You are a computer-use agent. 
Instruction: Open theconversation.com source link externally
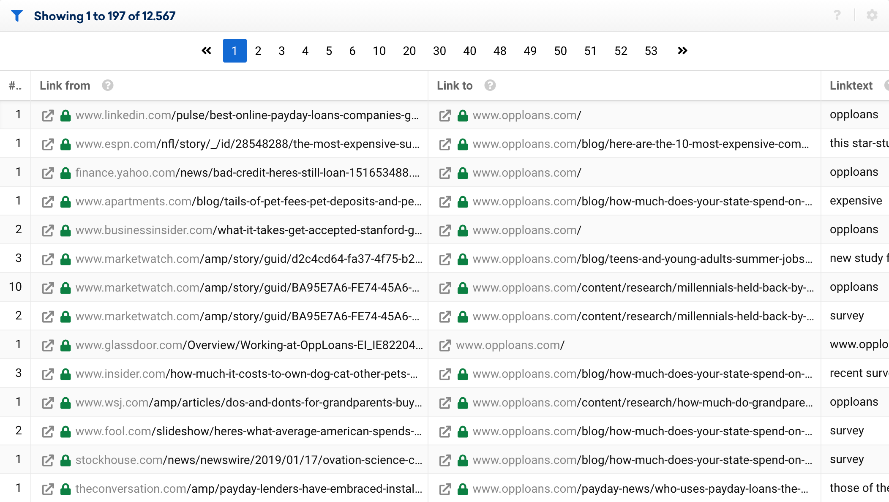(48, 489)
